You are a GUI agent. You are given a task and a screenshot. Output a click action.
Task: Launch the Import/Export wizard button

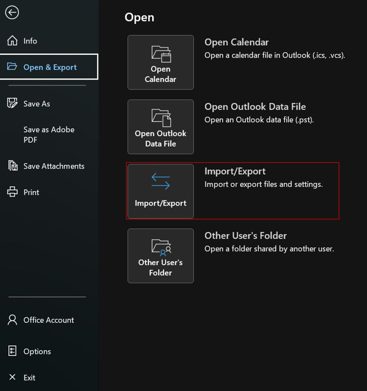click(x=160, y=191)
